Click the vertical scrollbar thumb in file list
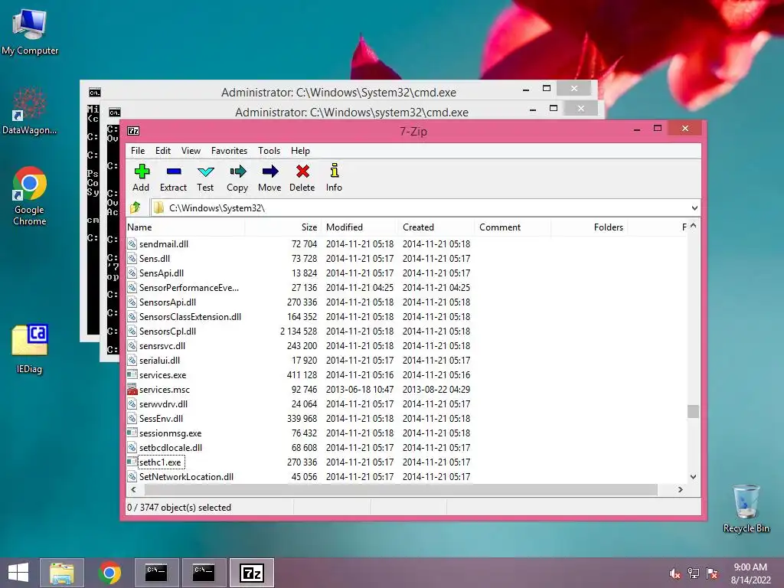784x588 pixels. [693, 411]
